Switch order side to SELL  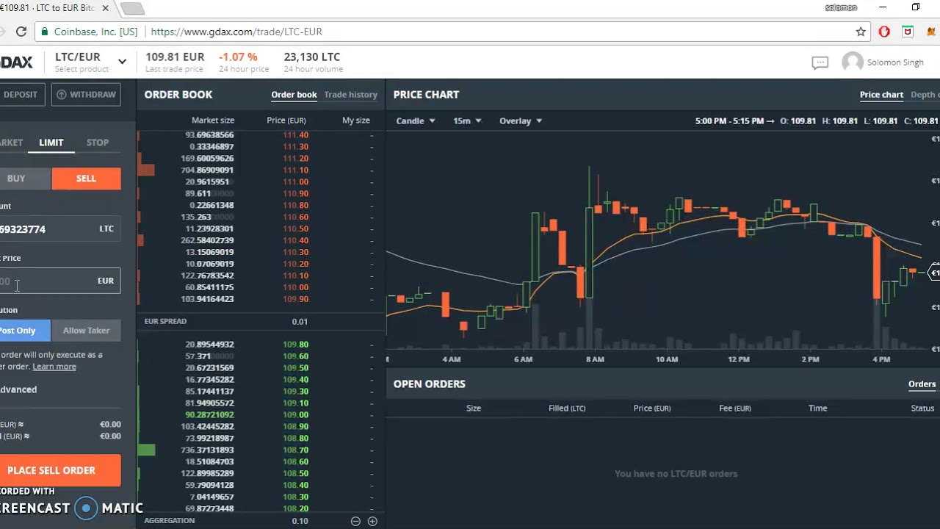pyautogui.click(x=86, y=179)
